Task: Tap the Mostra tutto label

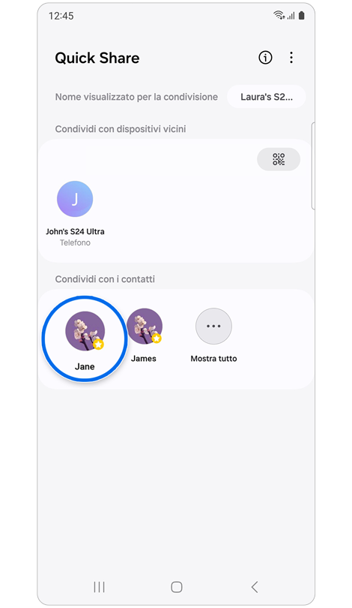Action: point(213,359)
